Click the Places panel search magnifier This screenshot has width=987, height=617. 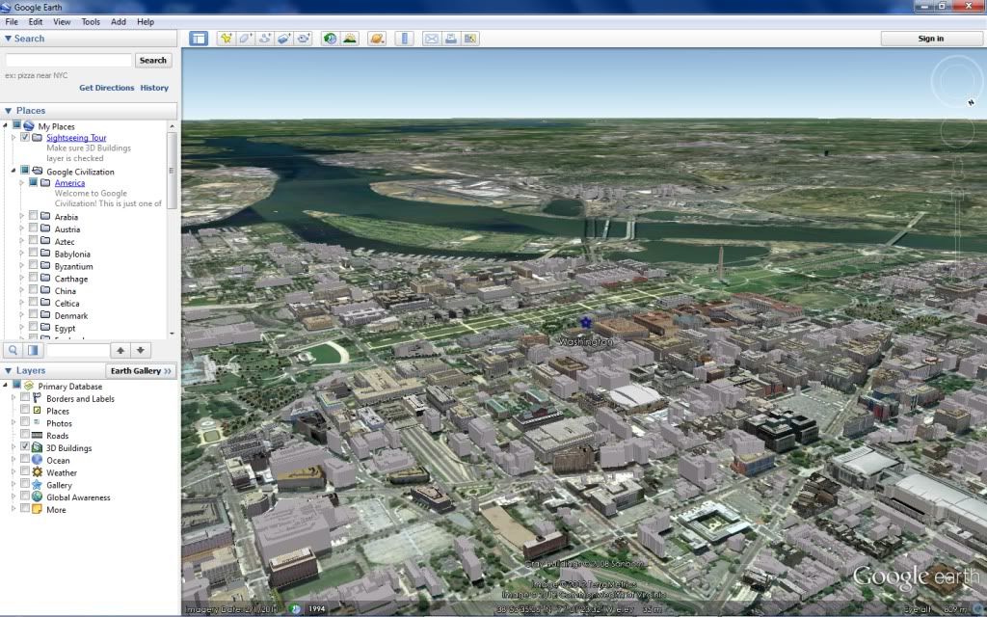(13, 350)
